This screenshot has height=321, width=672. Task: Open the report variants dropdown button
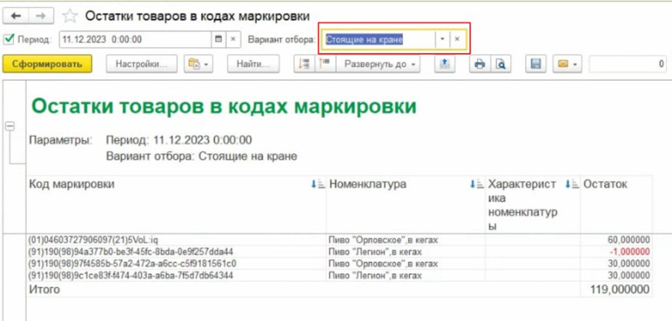[199, 64]
